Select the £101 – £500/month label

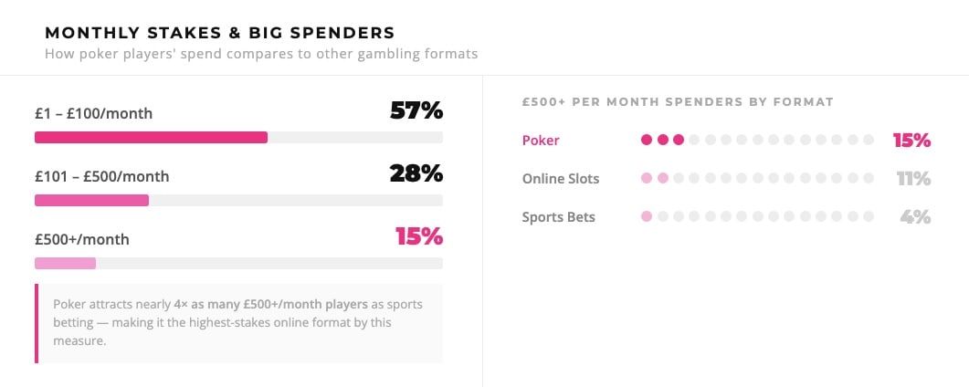101,177
